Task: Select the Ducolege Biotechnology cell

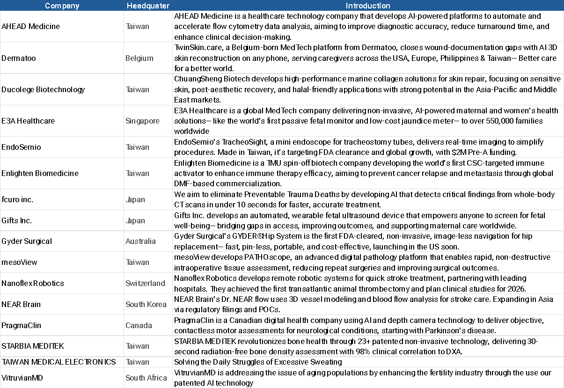Action: click(62, 89)
